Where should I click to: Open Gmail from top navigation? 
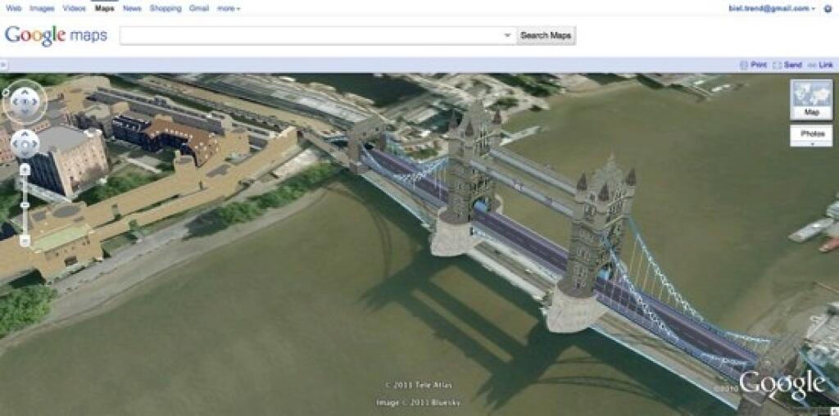point(199,8)
